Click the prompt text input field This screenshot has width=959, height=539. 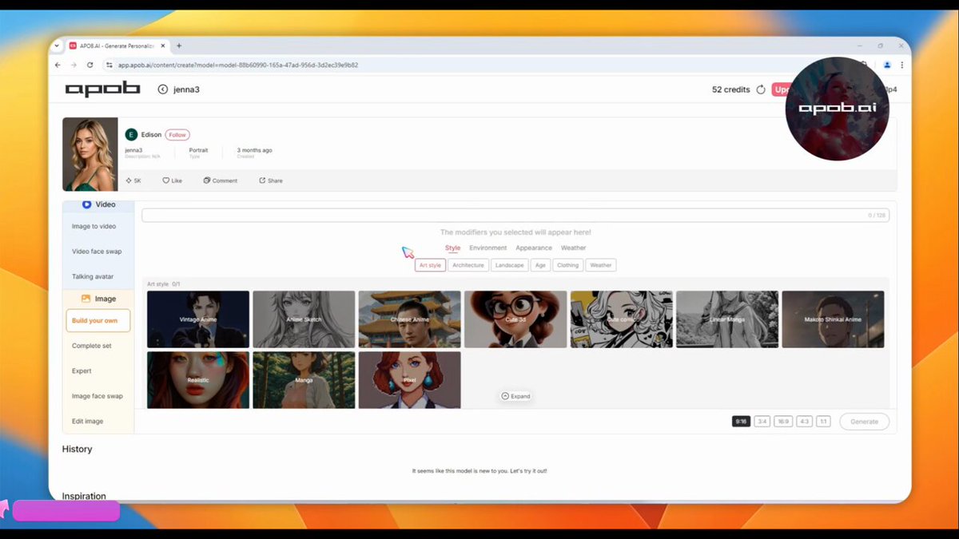click(x=515, y=215)
